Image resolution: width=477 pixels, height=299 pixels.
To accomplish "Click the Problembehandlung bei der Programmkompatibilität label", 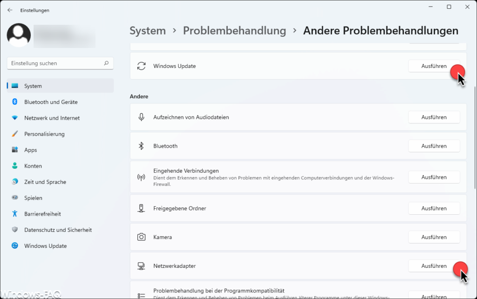I will 219,291.
